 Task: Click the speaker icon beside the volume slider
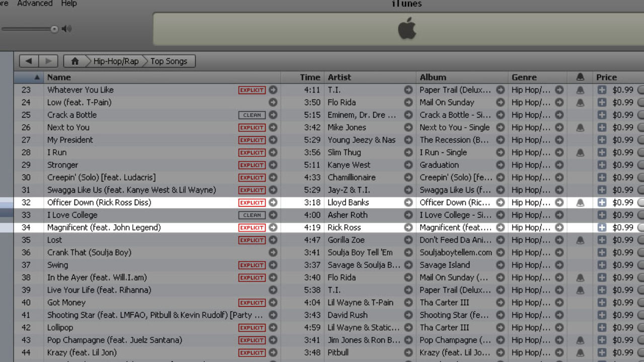[66, 29]
